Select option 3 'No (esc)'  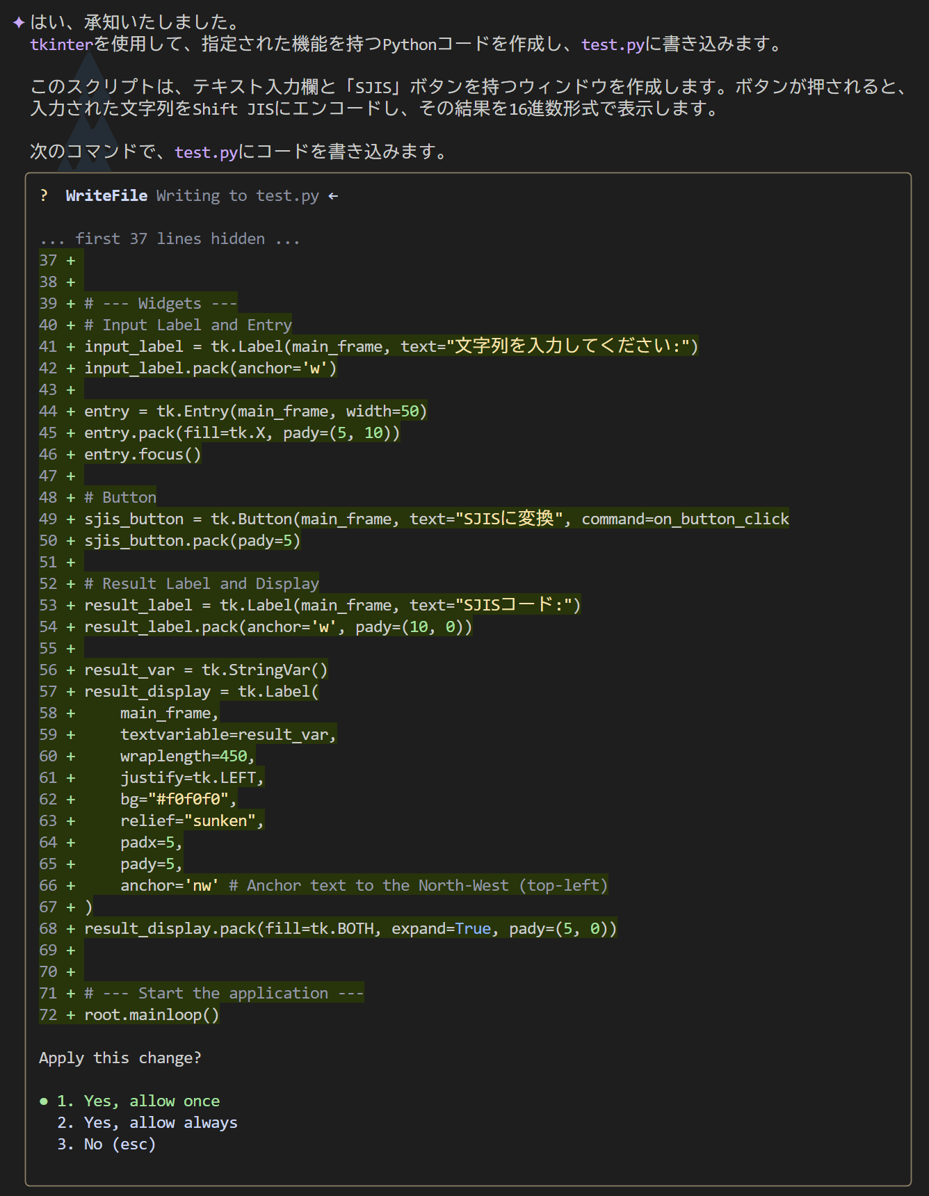point(106,1144)
